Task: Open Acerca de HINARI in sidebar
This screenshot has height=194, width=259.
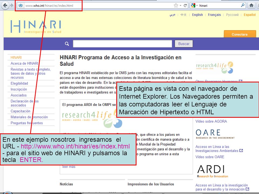Action: [x=24, y=63]
